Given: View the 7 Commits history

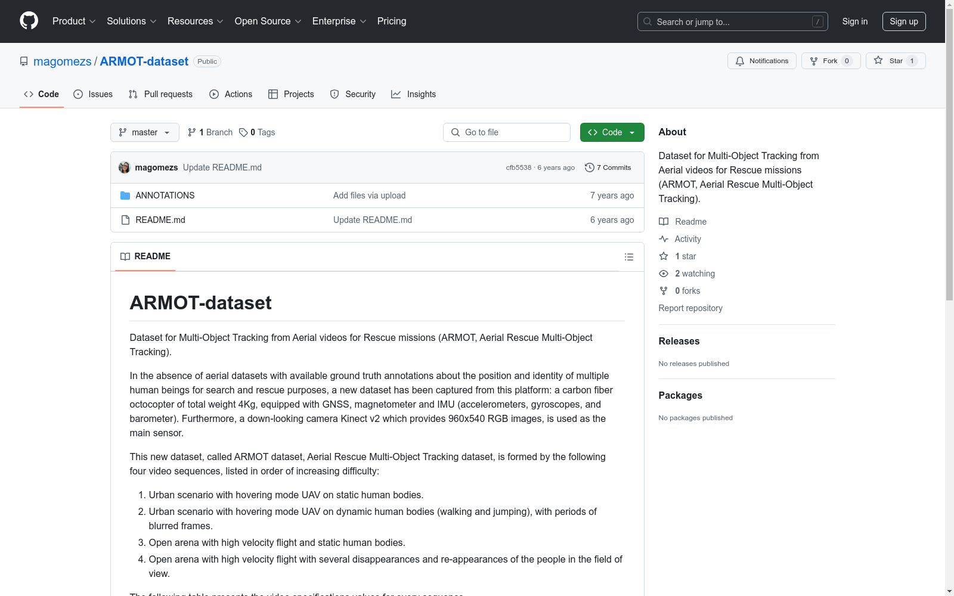Looking at the screenshot, I should click(608, 167).
